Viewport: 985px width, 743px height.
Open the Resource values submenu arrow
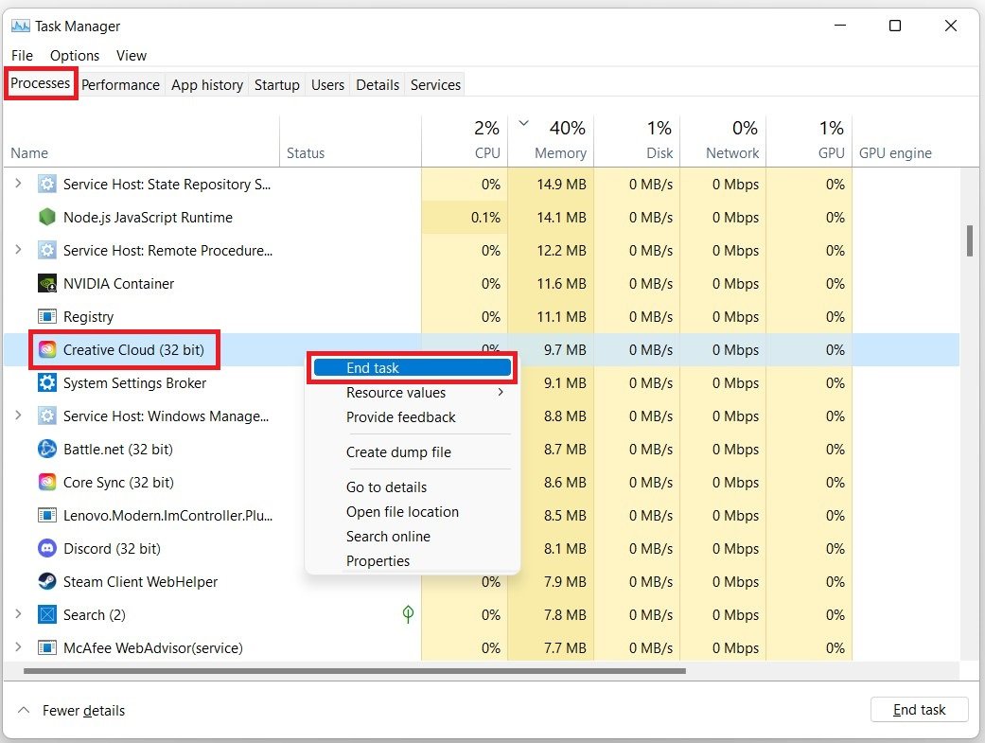501,392
